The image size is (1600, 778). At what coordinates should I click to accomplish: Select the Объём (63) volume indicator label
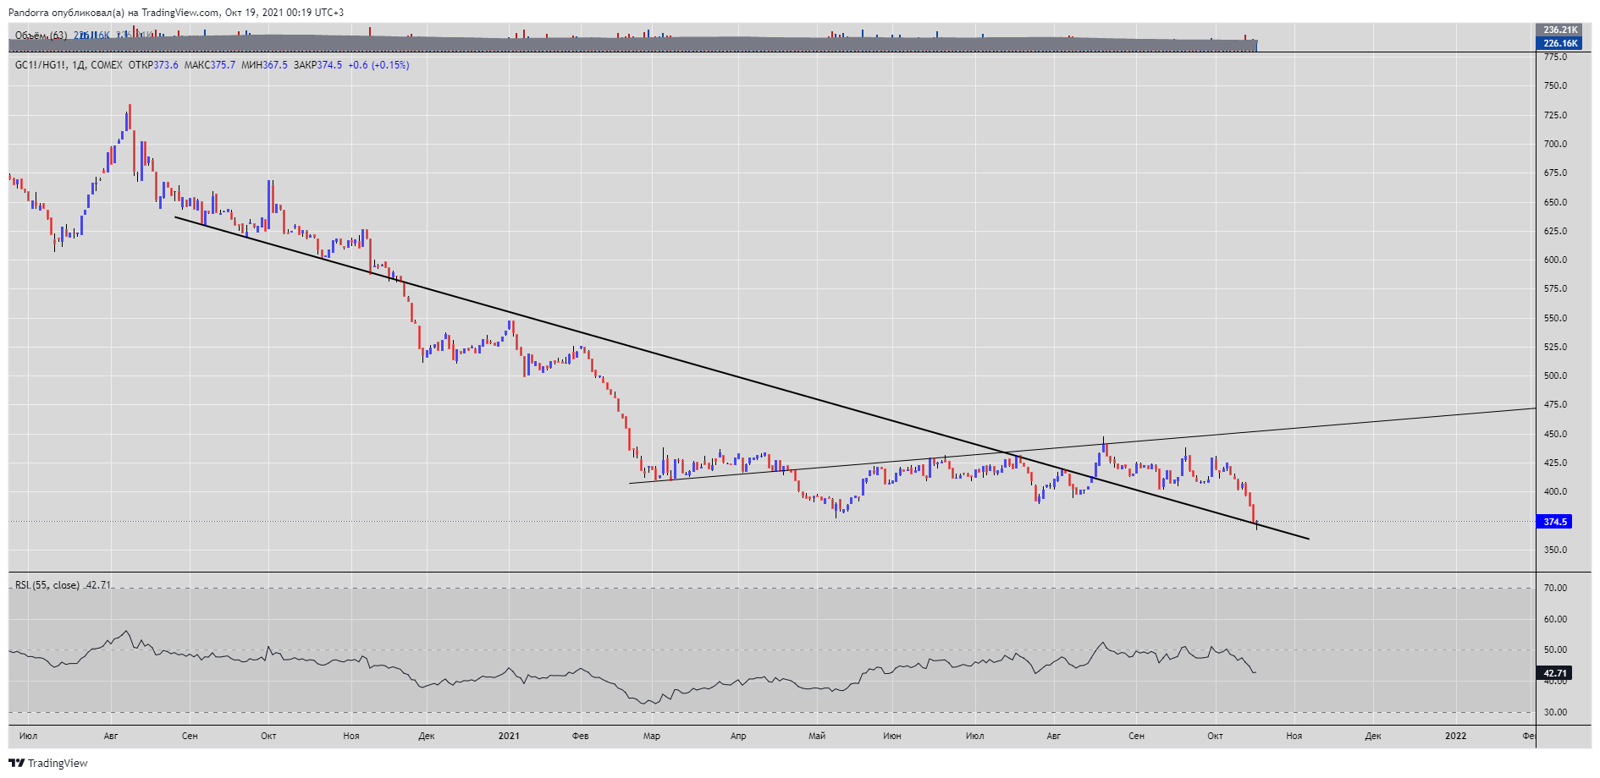pos(41,36)
